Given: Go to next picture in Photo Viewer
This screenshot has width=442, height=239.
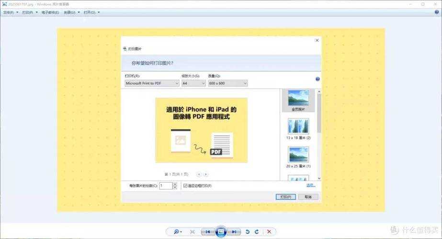Looking at the screenshot, I should pos(234,232).
